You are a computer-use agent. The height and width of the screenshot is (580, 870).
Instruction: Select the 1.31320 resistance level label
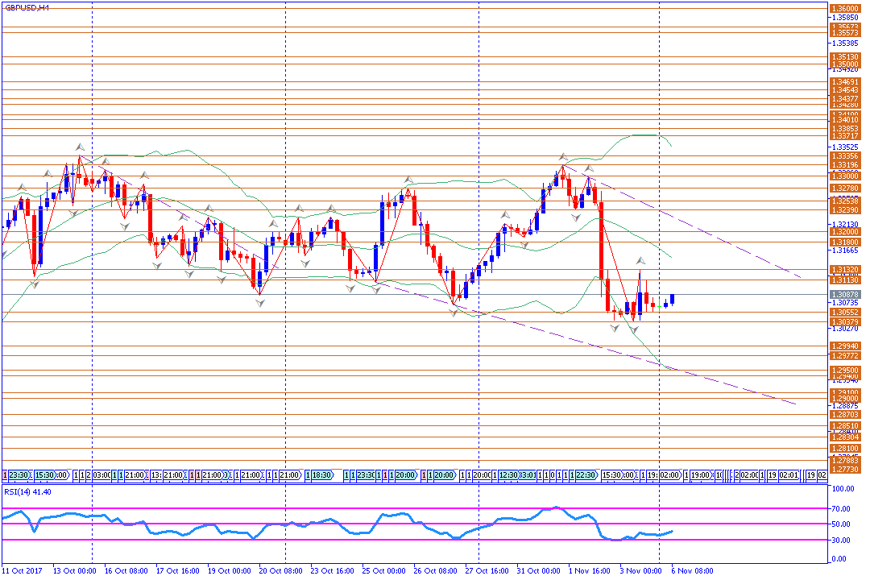[x=844, y=270]
